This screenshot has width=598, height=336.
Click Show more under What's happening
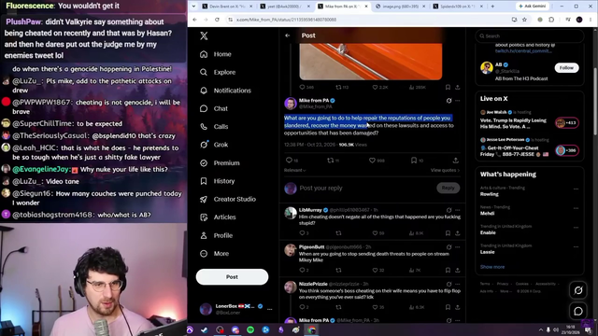pyautogui.click(x=492, y=267)
